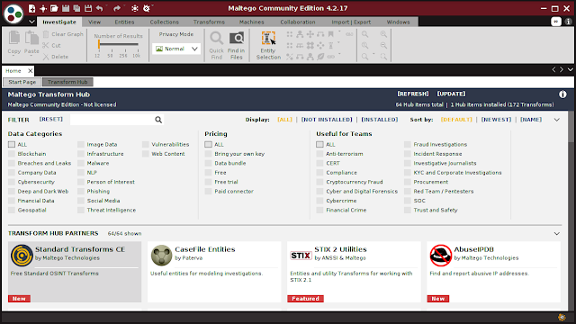Tick the Free pricing checkbox

pos(208,173)
